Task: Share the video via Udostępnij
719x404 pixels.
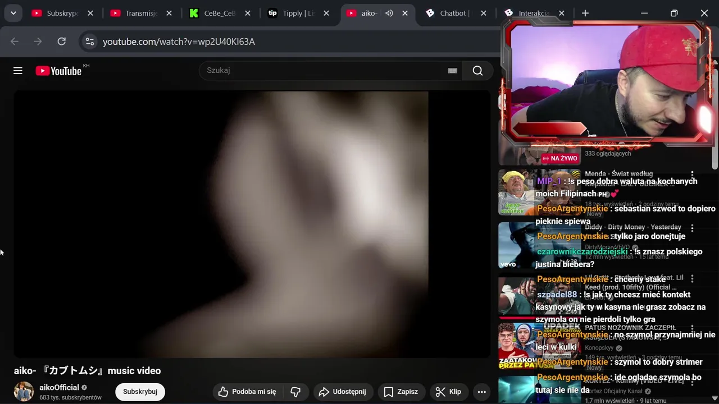Action: [342, 392]
